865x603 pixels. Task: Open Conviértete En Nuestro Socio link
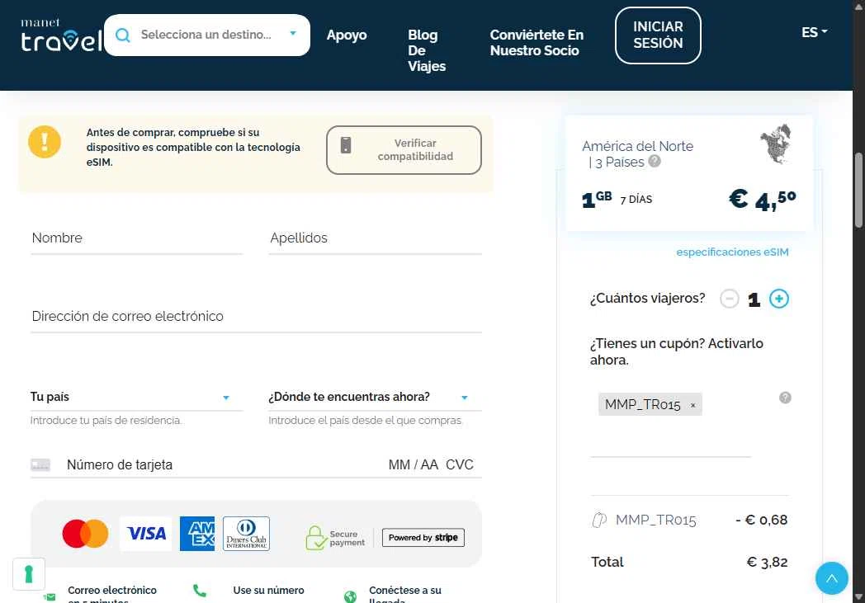(x=536, y=42)
